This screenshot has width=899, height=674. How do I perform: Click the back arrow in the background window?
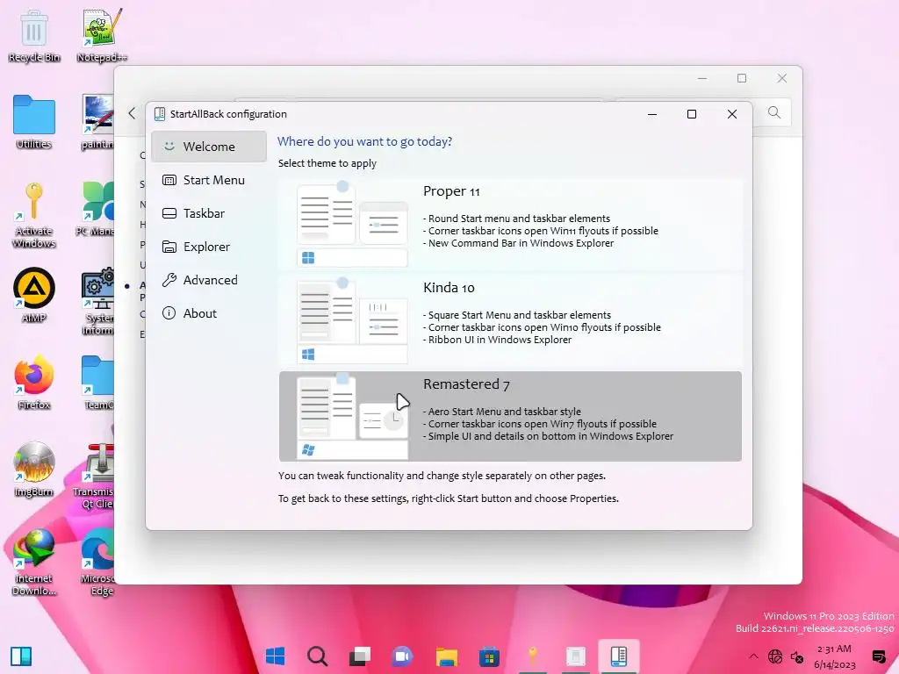[x=132, y=113]
